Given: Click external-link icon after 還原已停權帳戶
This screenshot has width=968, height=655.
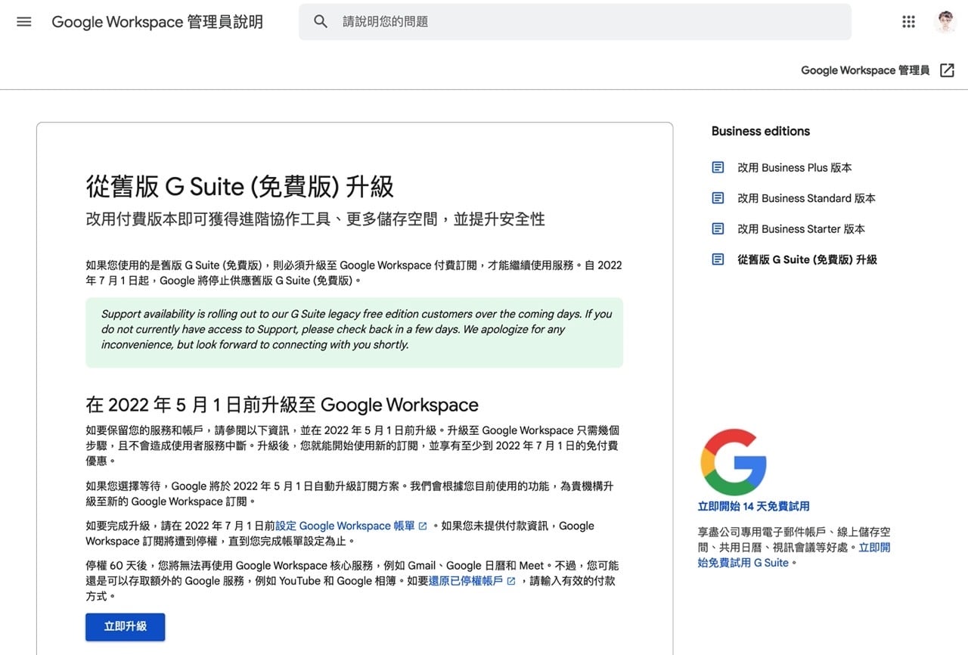Looking at the screenshot, I should click(511, 582).
